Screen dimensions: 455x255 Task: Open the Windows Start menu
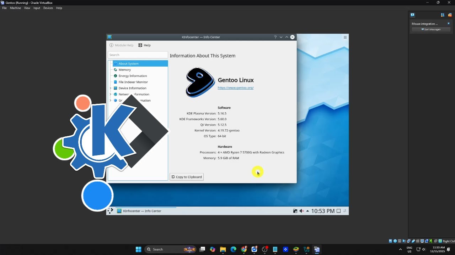[138, 249]
